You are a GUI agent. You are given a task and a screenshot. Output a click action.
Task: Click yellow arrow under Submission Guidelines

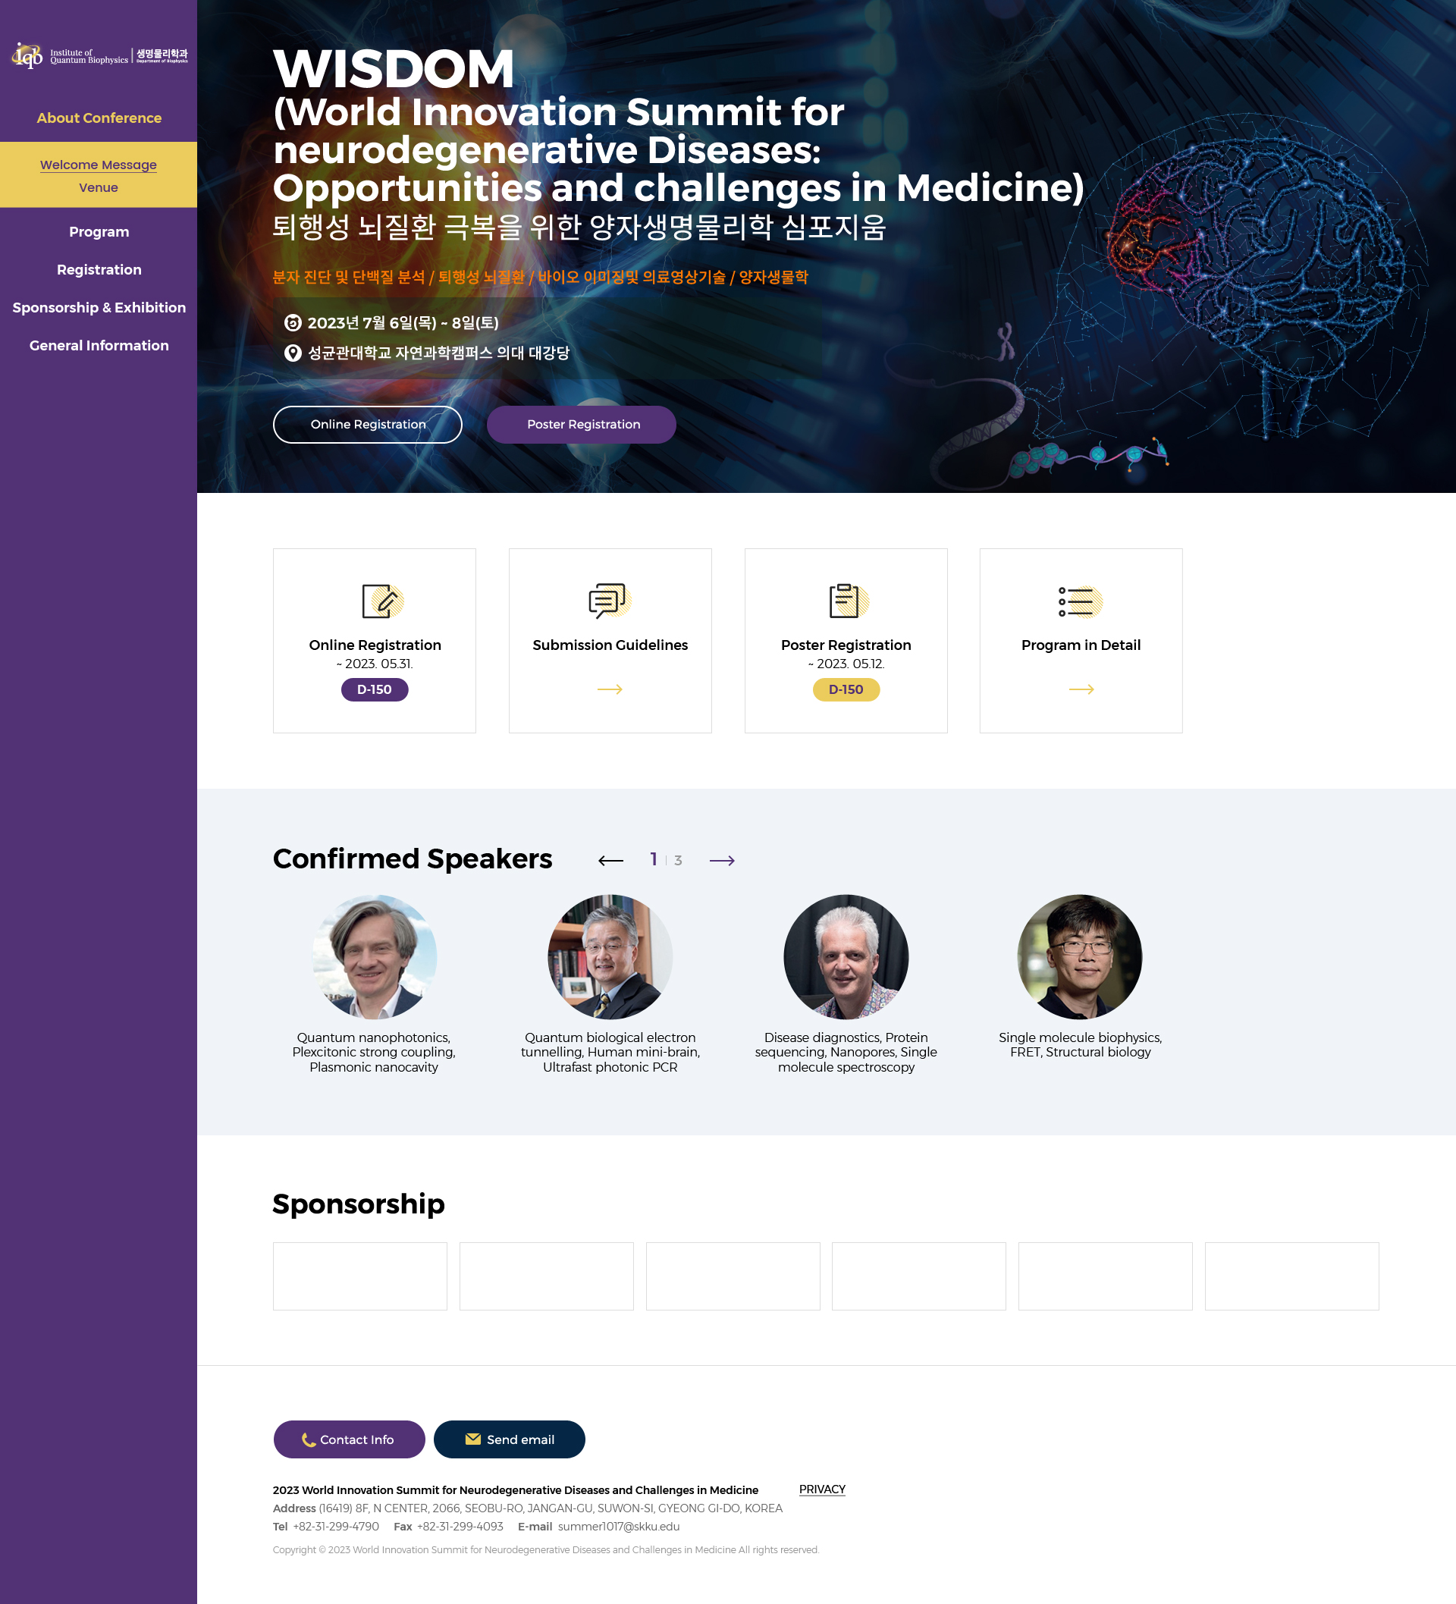coord(610,689)
